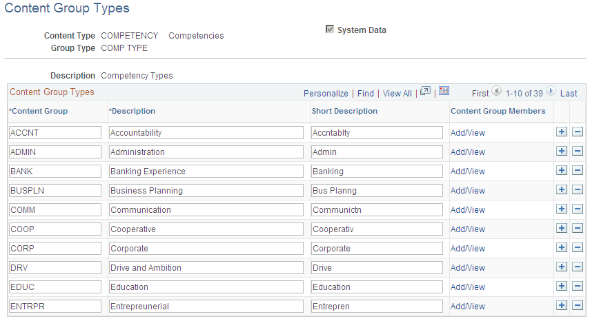Toggle the System Data checkbox
Image resolution: width=590 pixels, height=321 pixels.
[x=330, y=30]
